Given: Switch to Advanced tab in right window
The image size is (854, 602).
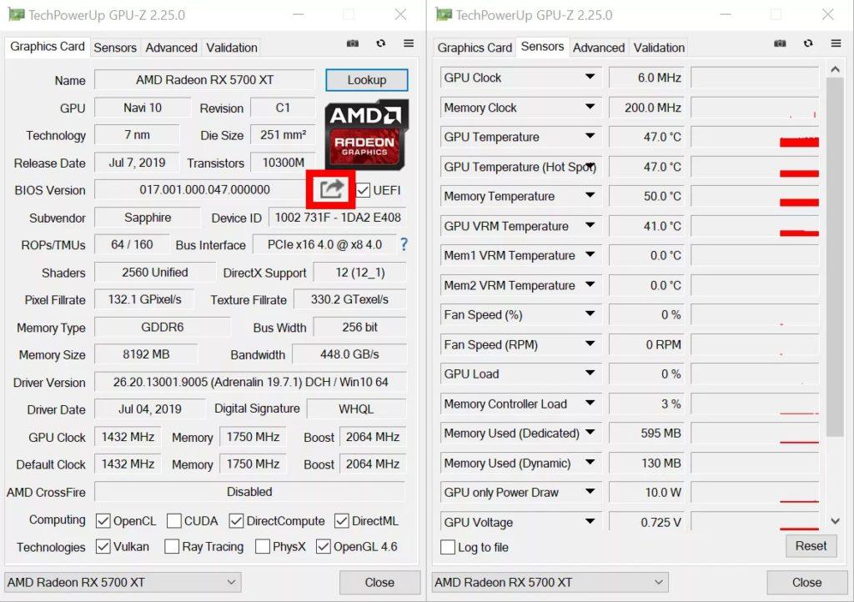Looking at the screenshot, I should pyautogui.click(x=599, y=48).
